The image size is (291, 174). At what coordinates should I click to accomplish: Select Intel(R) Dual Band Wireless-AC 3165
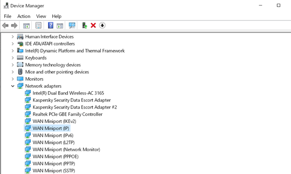(x=68, y=93)
